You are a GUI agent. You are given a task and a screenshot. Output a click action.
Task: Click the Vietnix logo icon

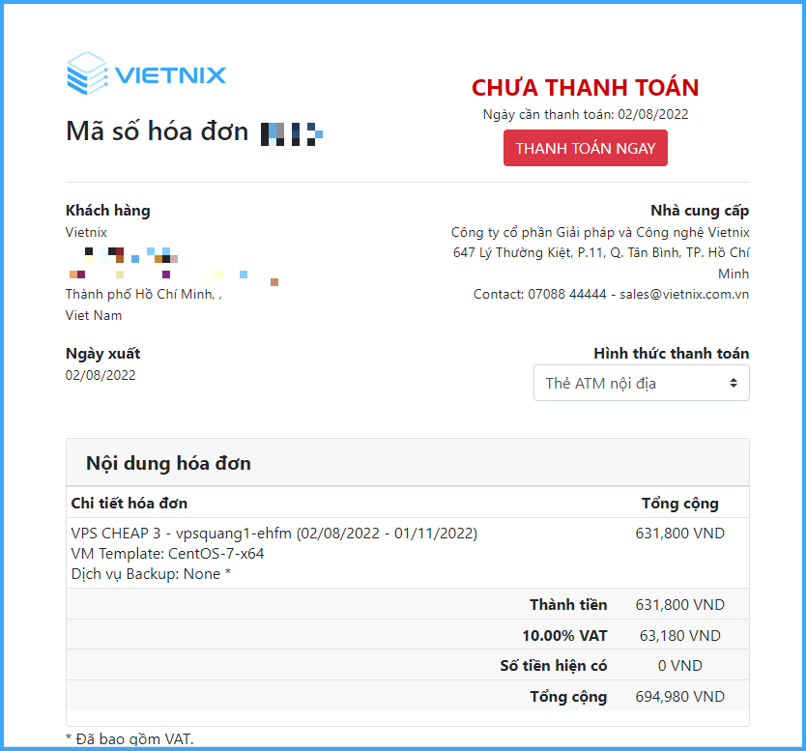coord(87,73)
